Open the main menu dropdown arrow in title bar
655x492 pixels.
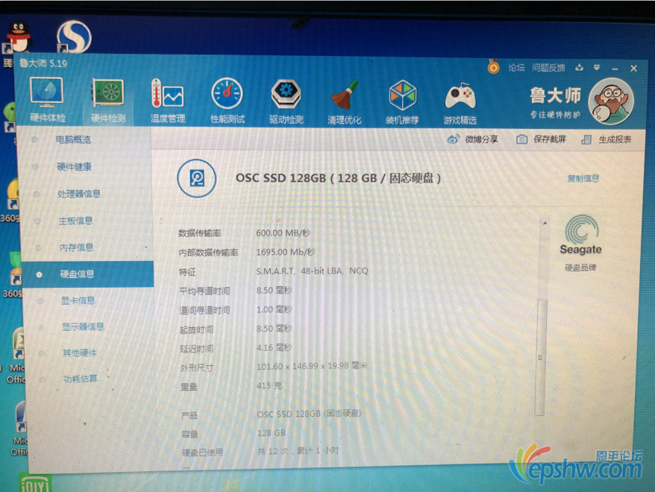597,68
